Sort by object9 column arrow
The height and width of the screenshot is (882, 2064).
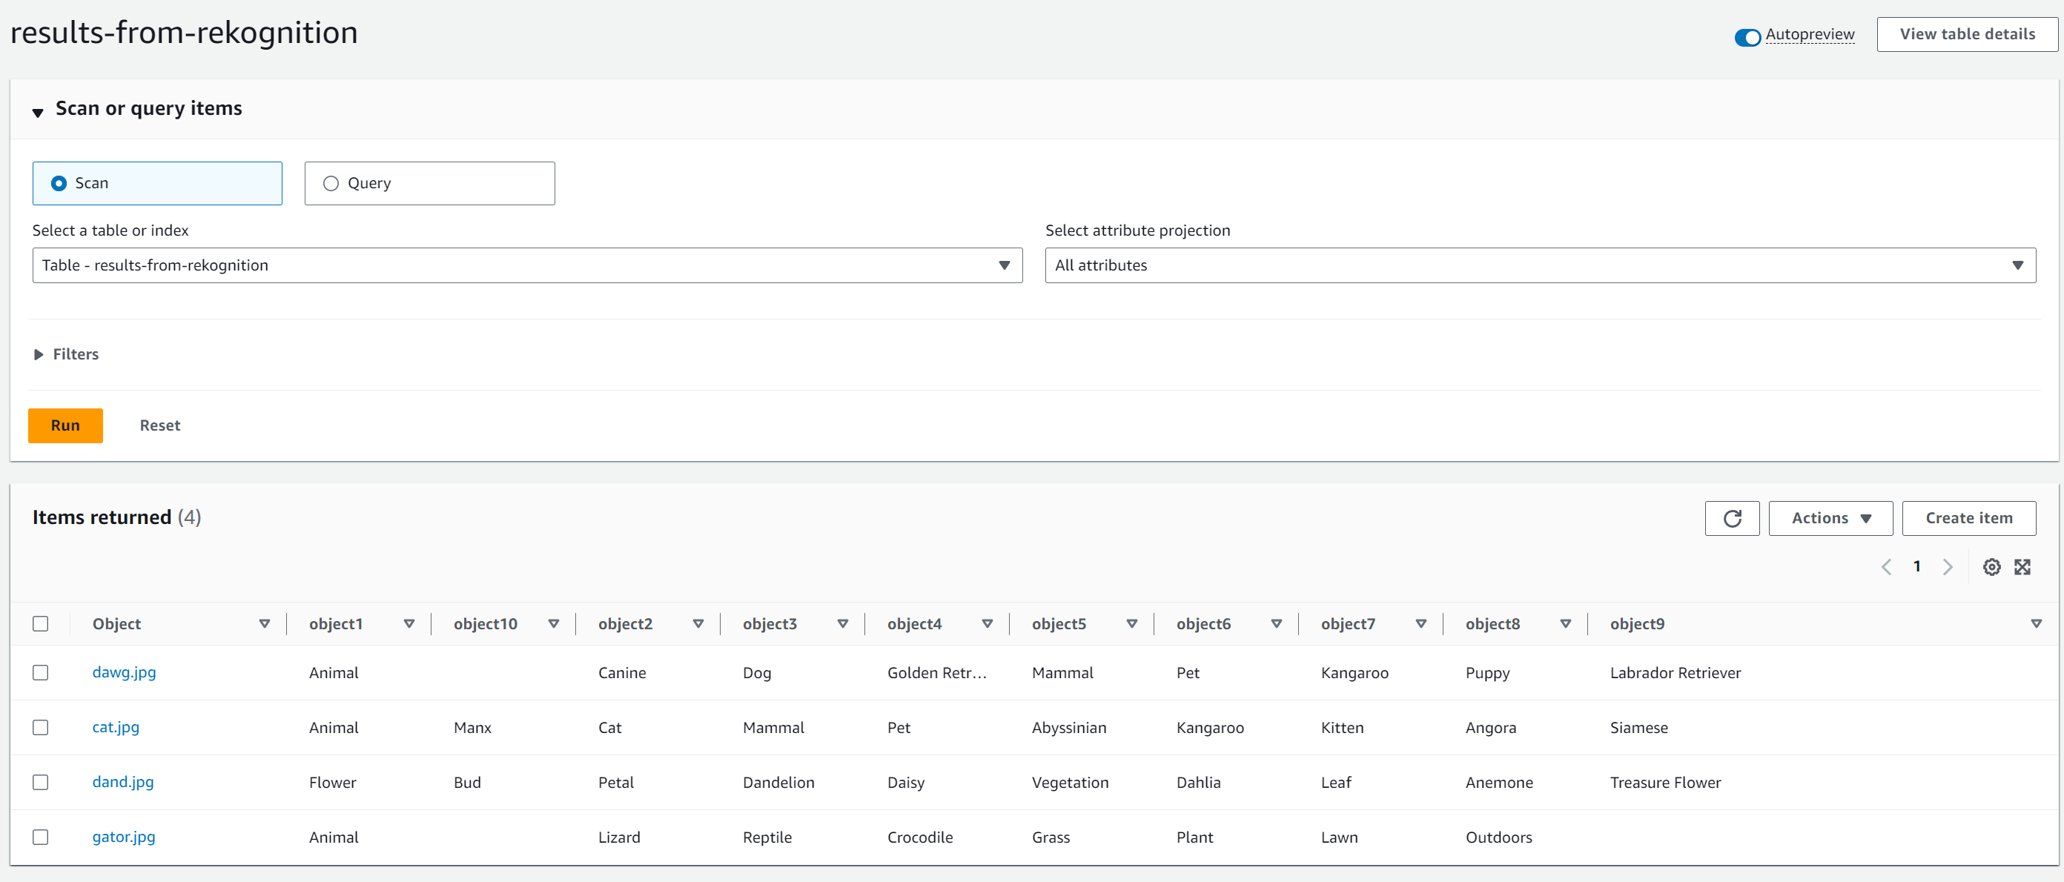pos(2036,624)
